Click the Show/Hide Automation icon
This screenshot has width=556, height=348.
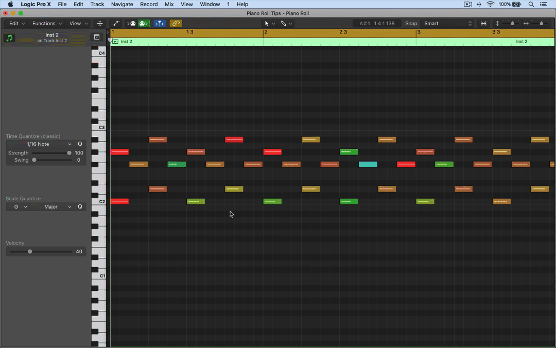116,24
